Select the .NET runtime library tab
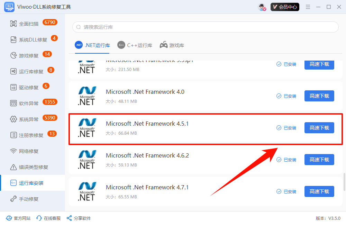The width and height of the screenshot is (346, 225). pyautogui.click(x=92, y=45)
